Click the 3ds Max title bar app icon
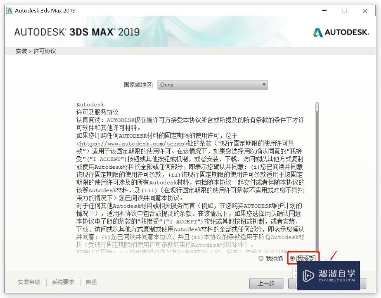The image size is (381, 298). tap(10, 11)
